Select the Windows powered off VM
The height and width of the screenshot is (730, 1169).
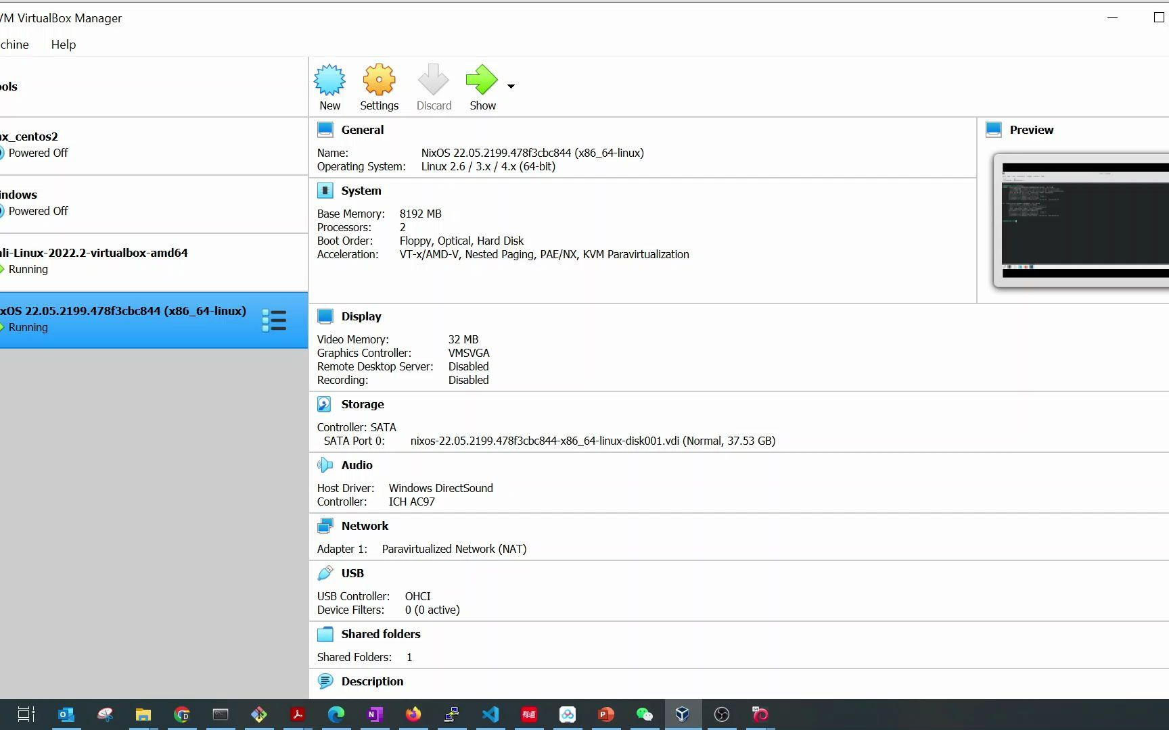coord(154,203)
